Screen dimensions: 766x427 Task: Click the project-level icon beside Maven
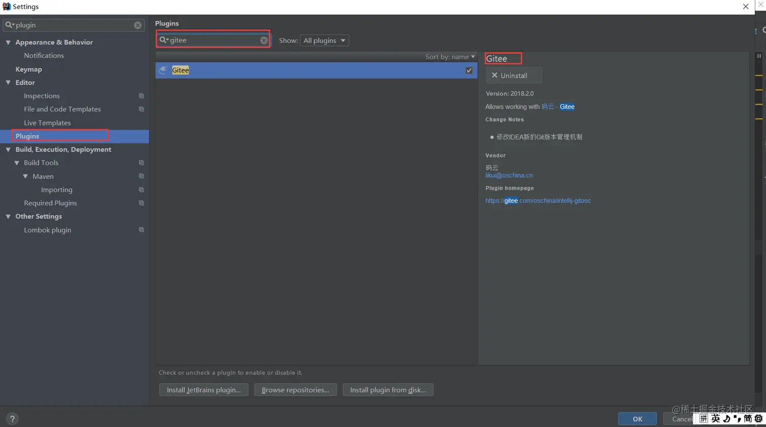(141, 176)
